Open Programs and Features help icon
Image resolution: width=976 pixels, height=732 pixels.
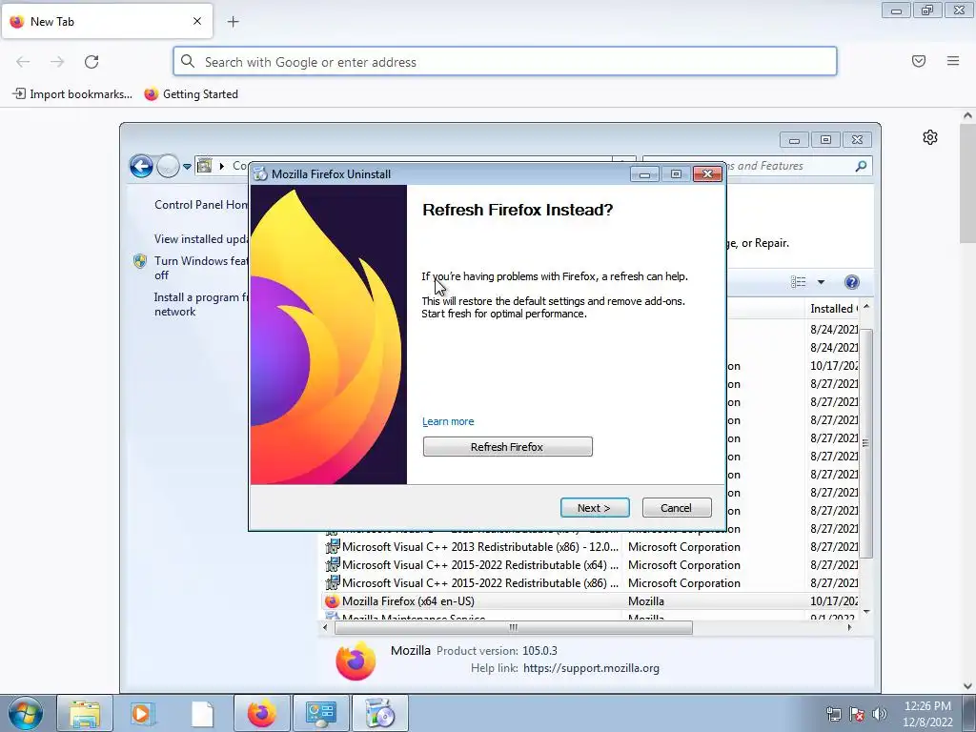tap(851, 282)
